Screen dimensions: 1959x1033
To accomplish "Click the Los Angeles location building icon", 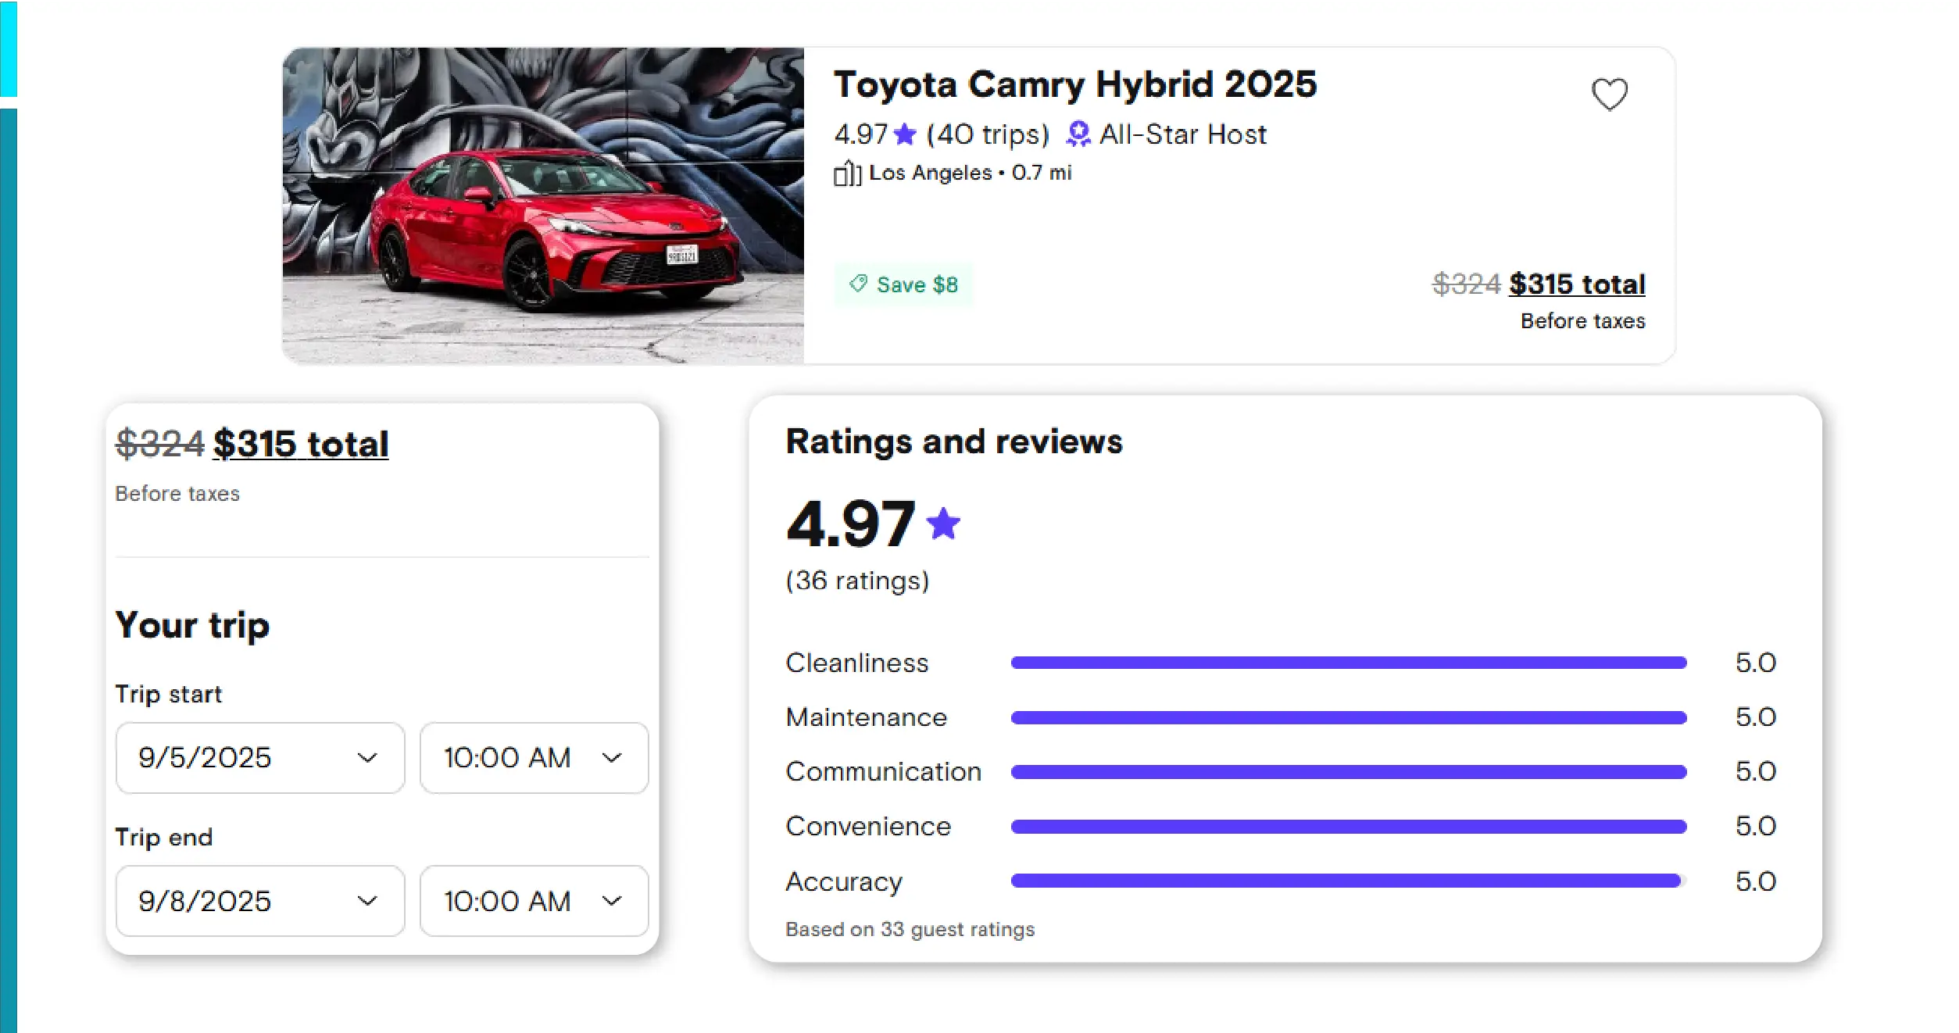I will click(847, 173).
